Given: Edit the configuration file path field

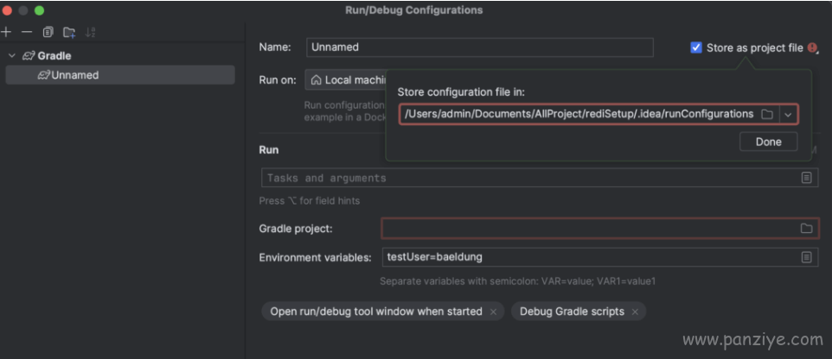Looking at the screenshot, I should (579, 114).
